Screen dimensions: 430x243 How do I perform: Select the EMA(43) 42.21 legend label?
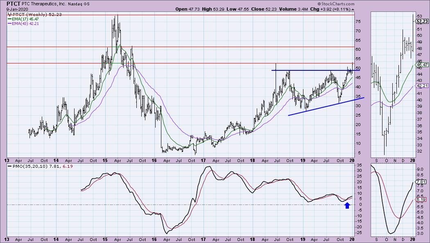[x=25, y=24]
